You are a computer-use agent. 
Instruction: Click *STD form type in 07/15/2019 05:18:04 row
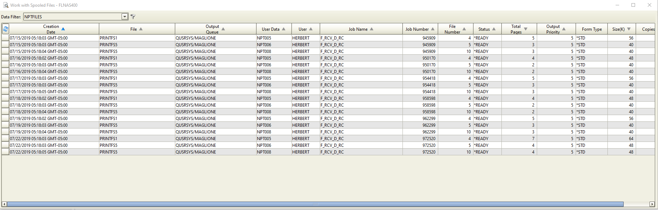point(581,51)
